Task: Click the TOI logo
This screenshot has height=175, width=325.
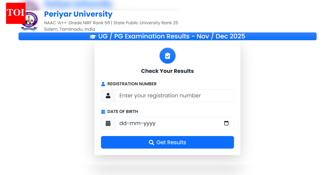Action: [15, 13]
